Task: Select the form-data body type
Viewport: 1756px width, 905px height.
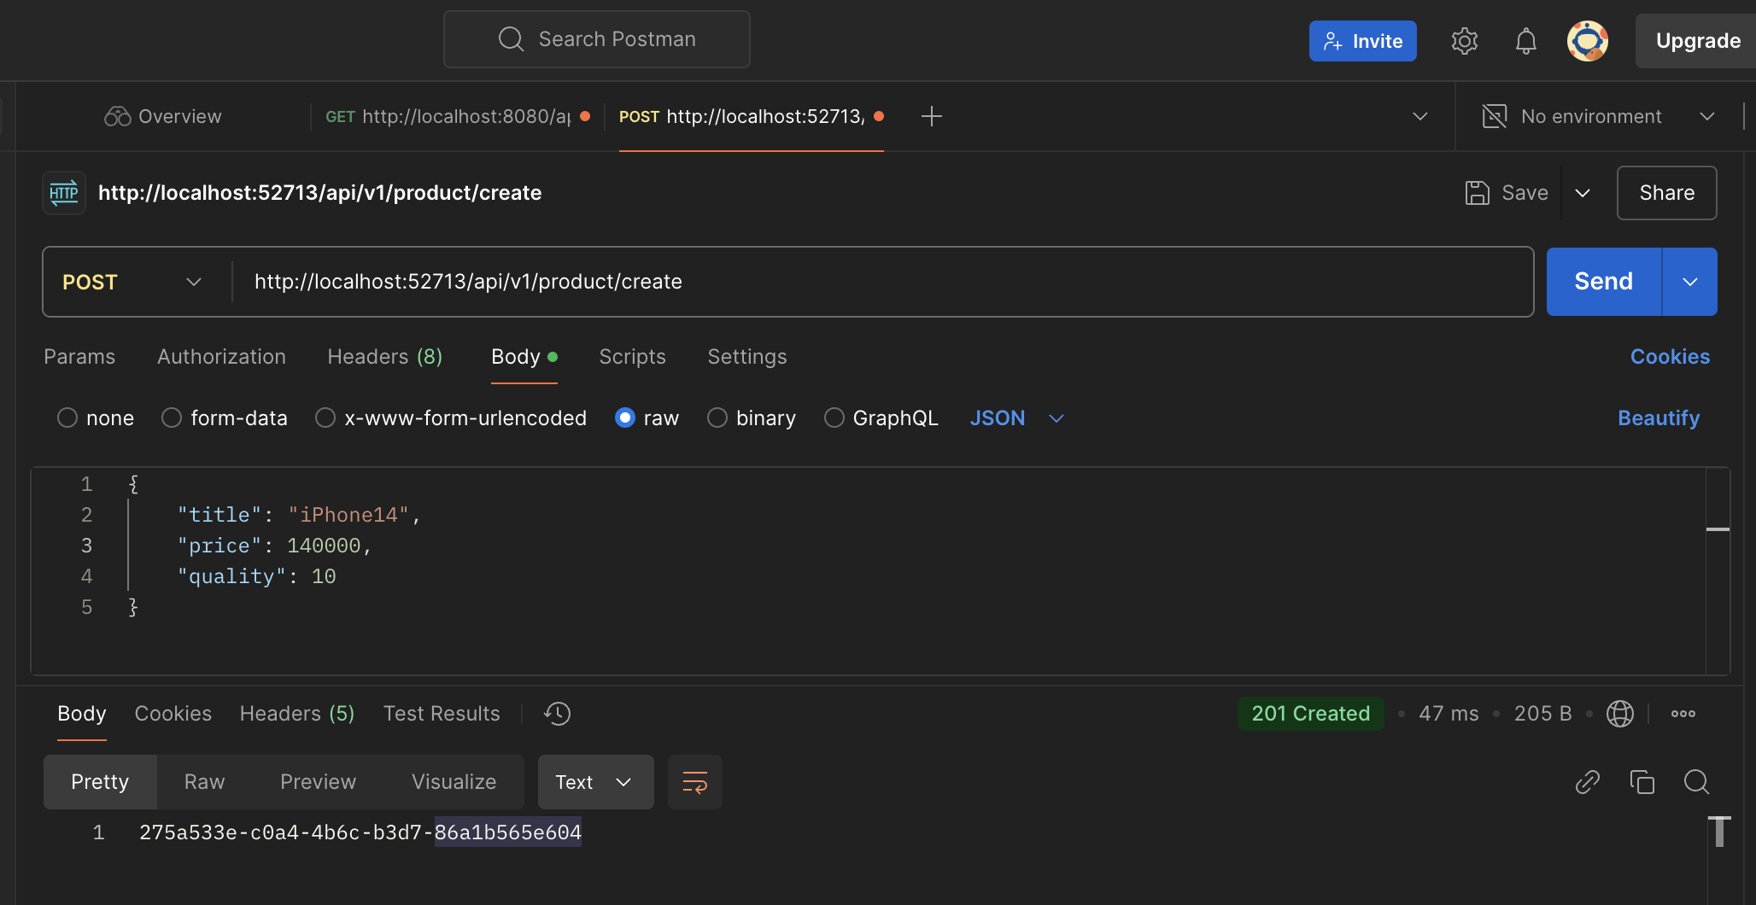Action: click(173, 418)
